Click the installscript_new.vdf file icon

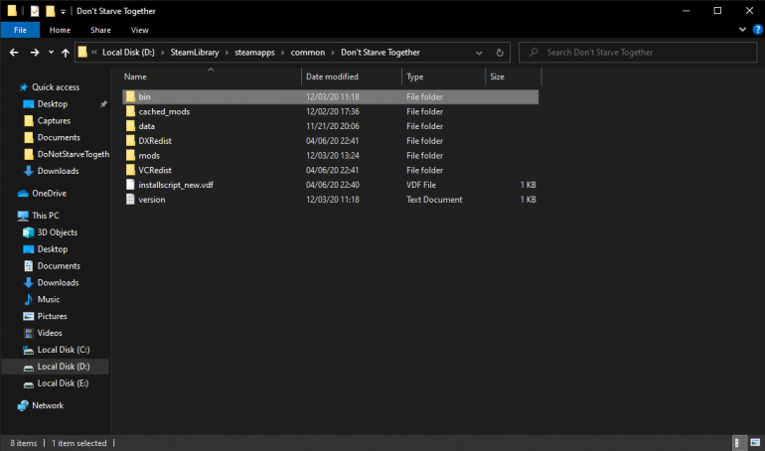(129, 185)
